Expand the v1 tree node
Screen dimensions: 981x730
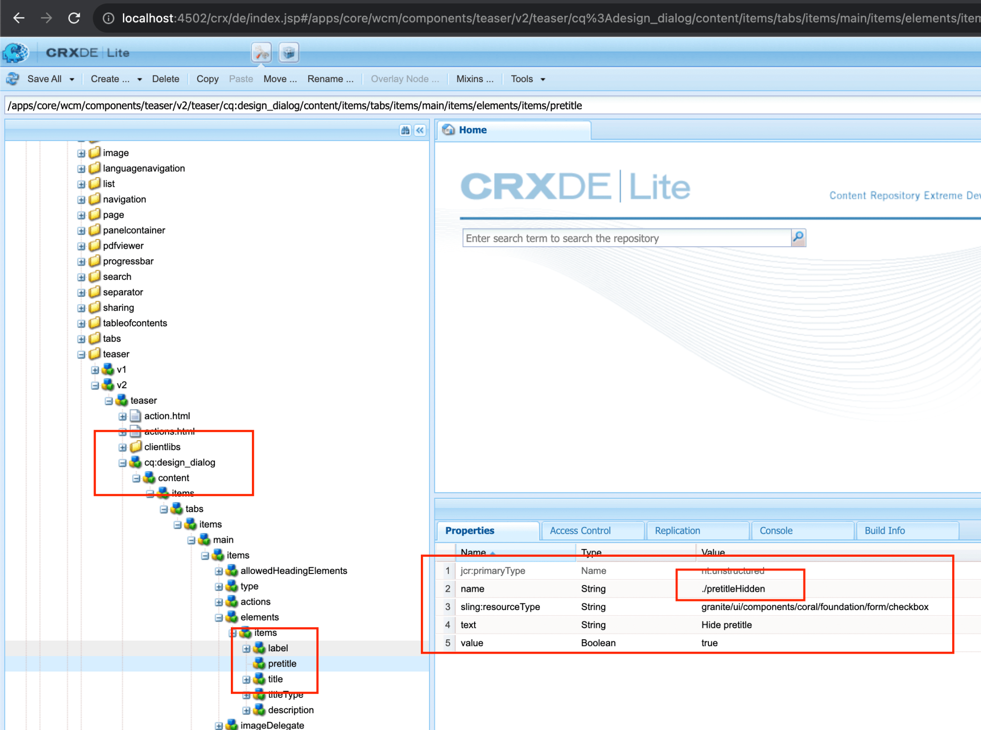coord(95,370)
